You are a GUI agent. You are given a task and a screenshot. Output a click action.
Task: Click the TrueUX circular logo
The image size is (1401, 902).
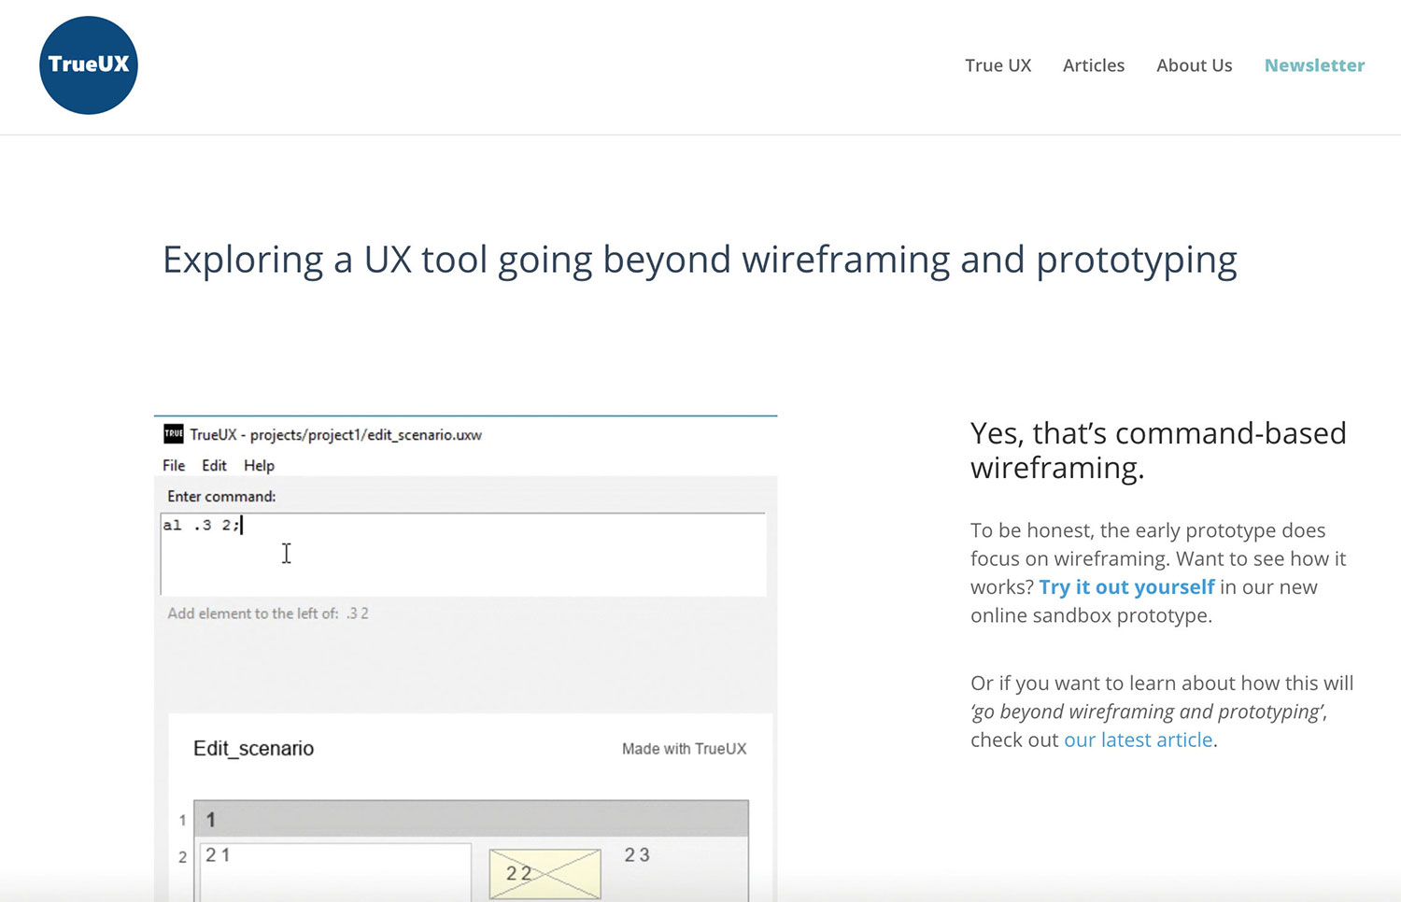coord(88,64)
